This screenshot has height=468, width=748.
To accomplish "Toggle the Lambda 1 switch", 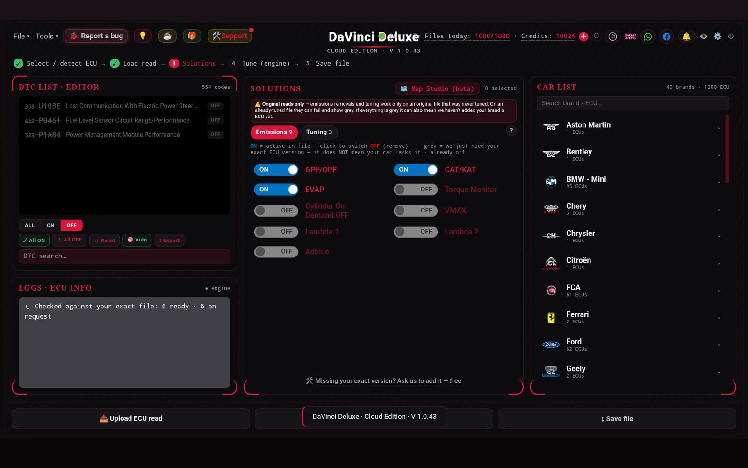I will (x=276, y=232).
